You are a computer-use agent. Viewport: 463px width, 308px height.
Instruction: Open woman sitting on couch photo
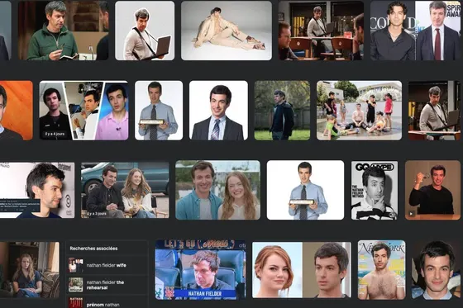pos(30,270)
